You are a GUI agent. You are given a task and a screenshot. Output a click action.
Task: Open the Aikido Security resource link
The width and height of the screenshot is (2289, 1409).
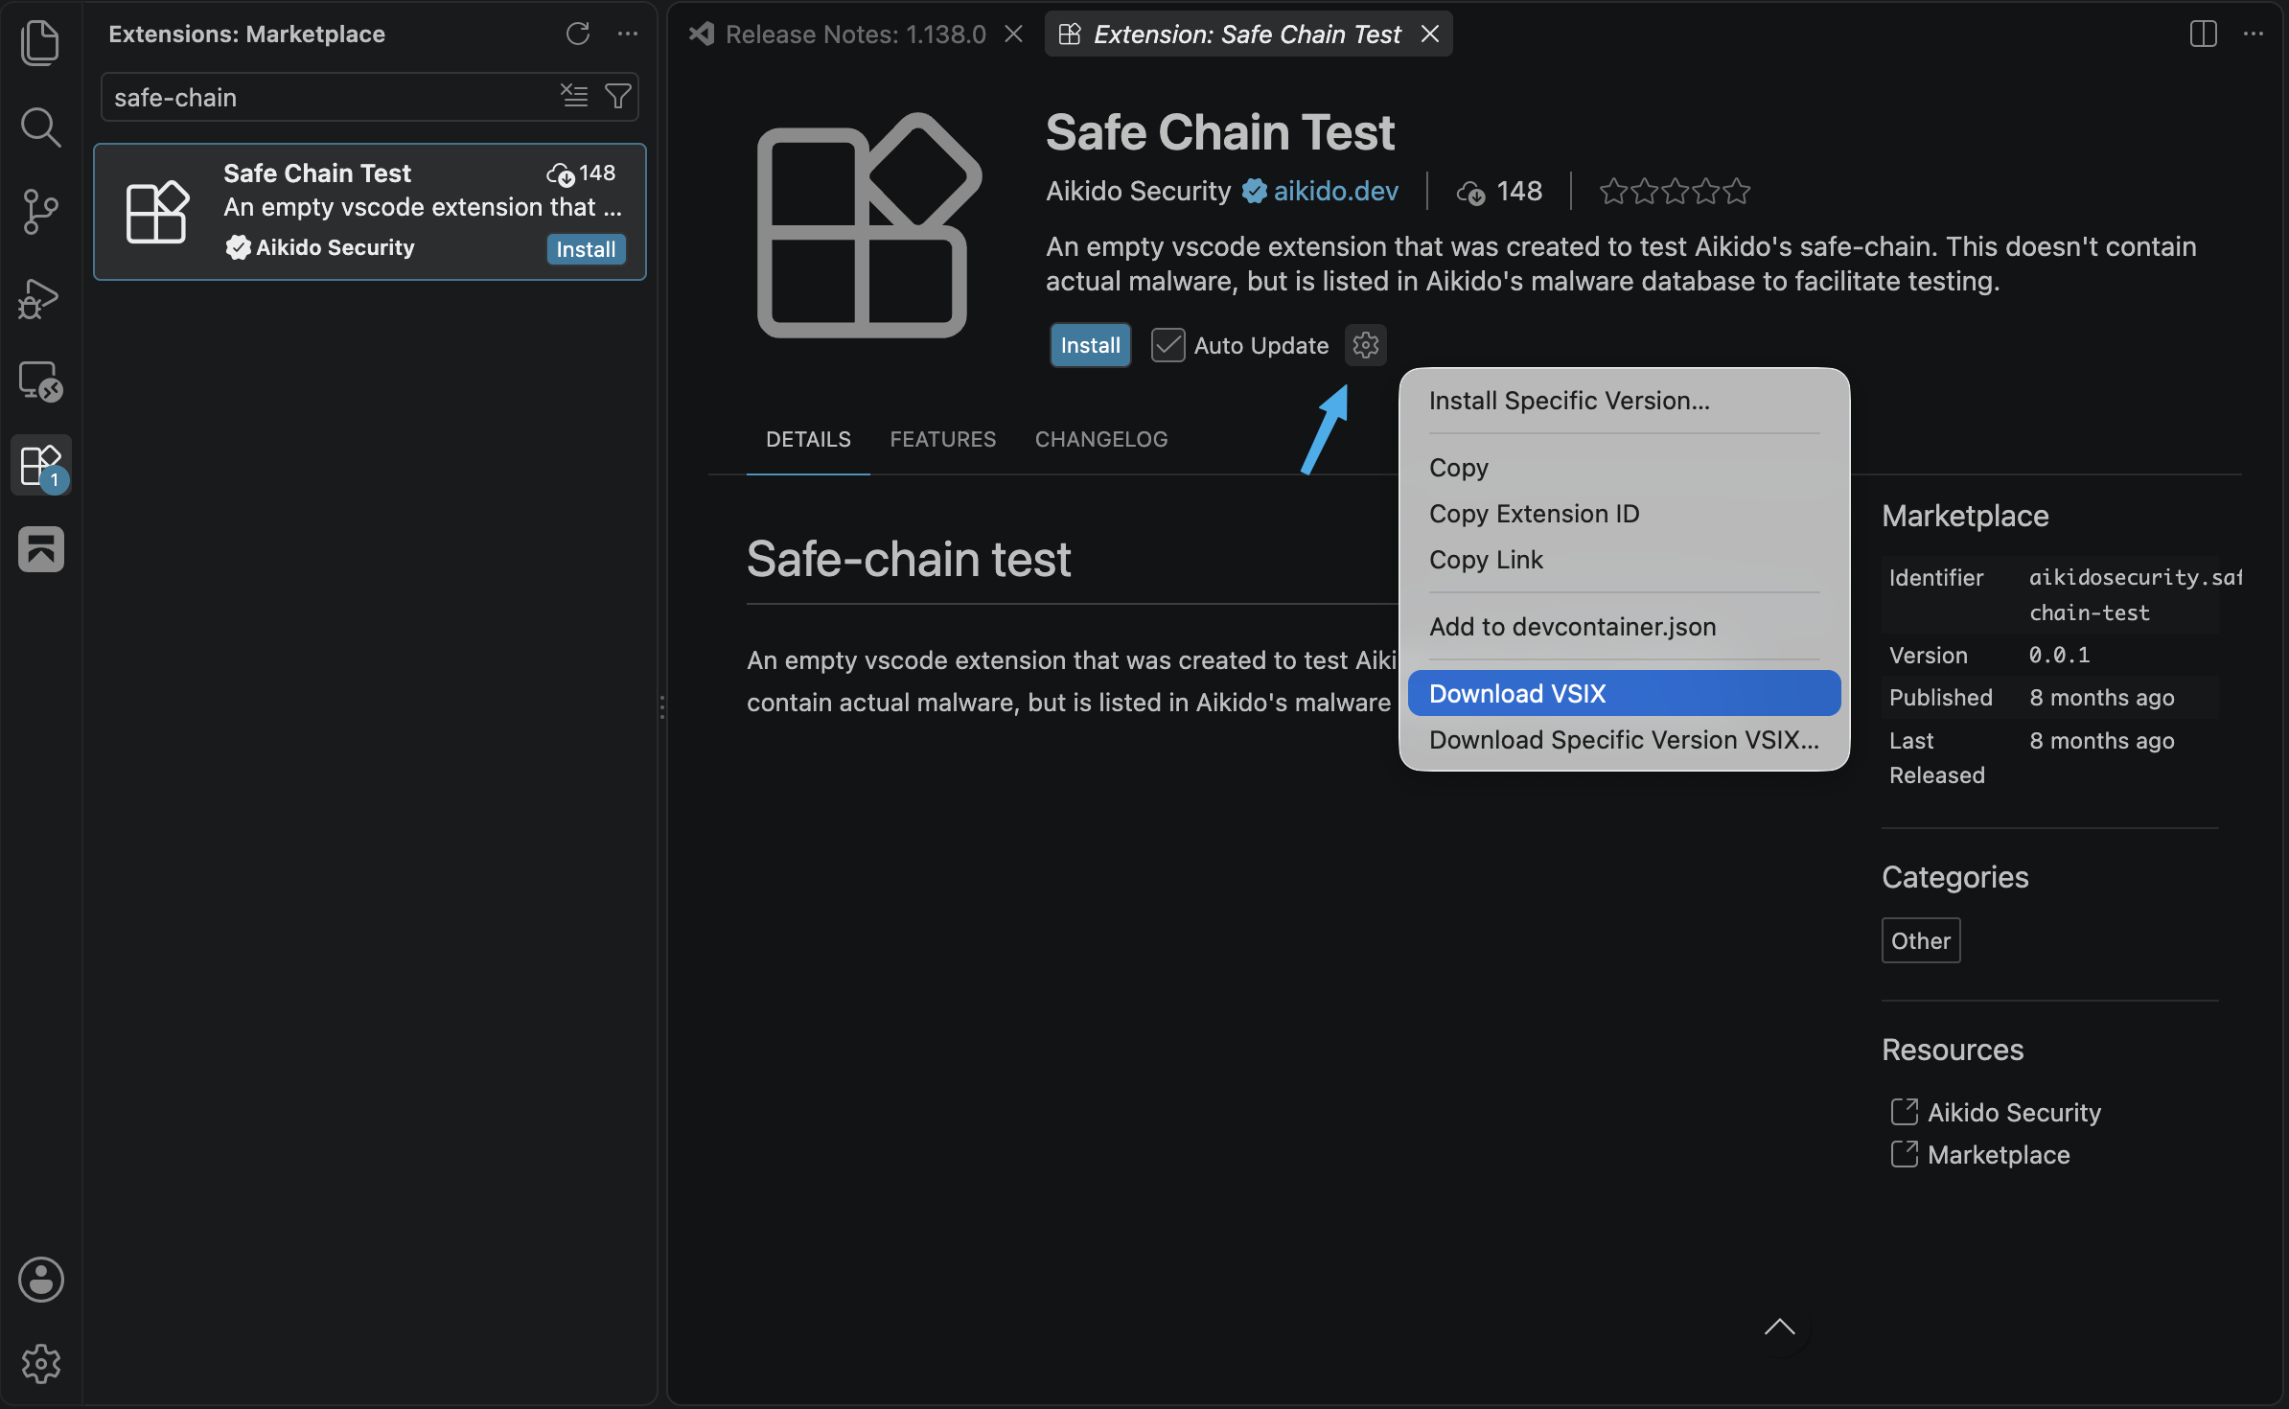2014,1112
